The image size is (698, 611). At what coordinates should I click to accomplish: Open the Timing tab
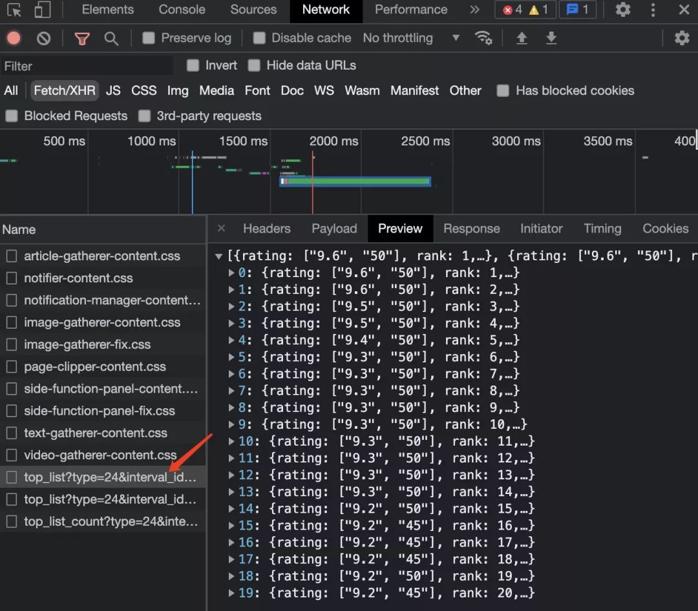point(602,228)
